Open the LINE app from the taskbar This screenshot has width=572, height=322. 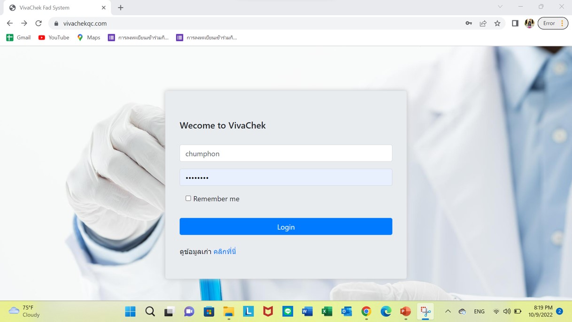point(288,311)
